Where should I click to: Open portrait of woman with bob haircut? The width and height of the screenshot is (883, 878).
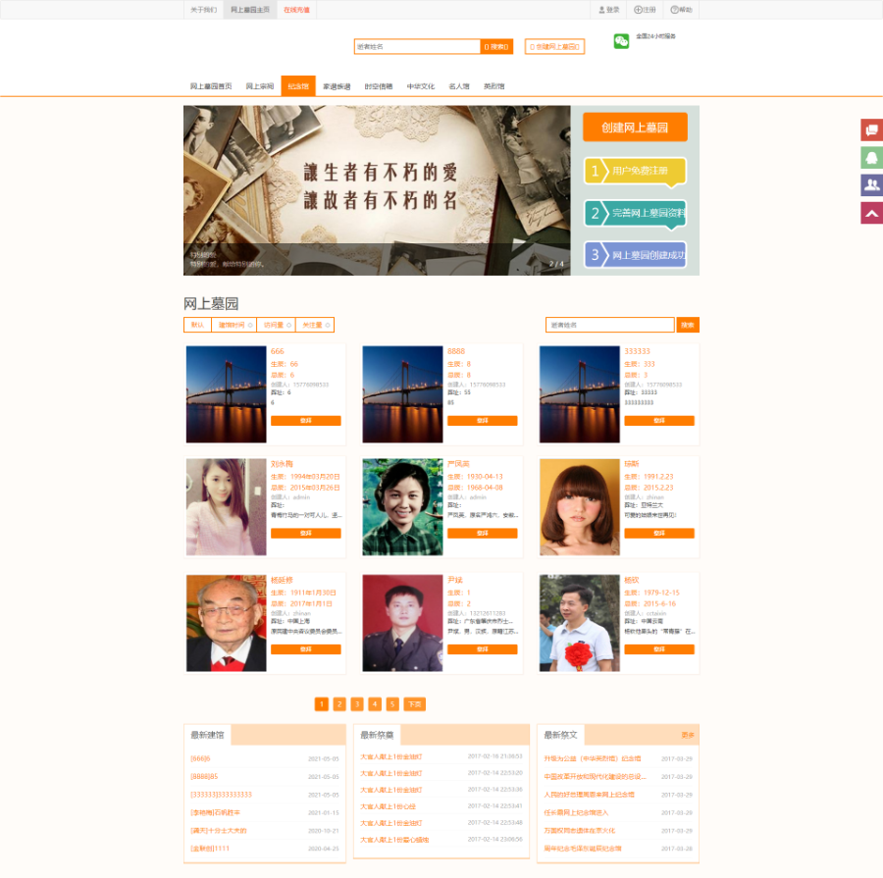tap(580, 507)
